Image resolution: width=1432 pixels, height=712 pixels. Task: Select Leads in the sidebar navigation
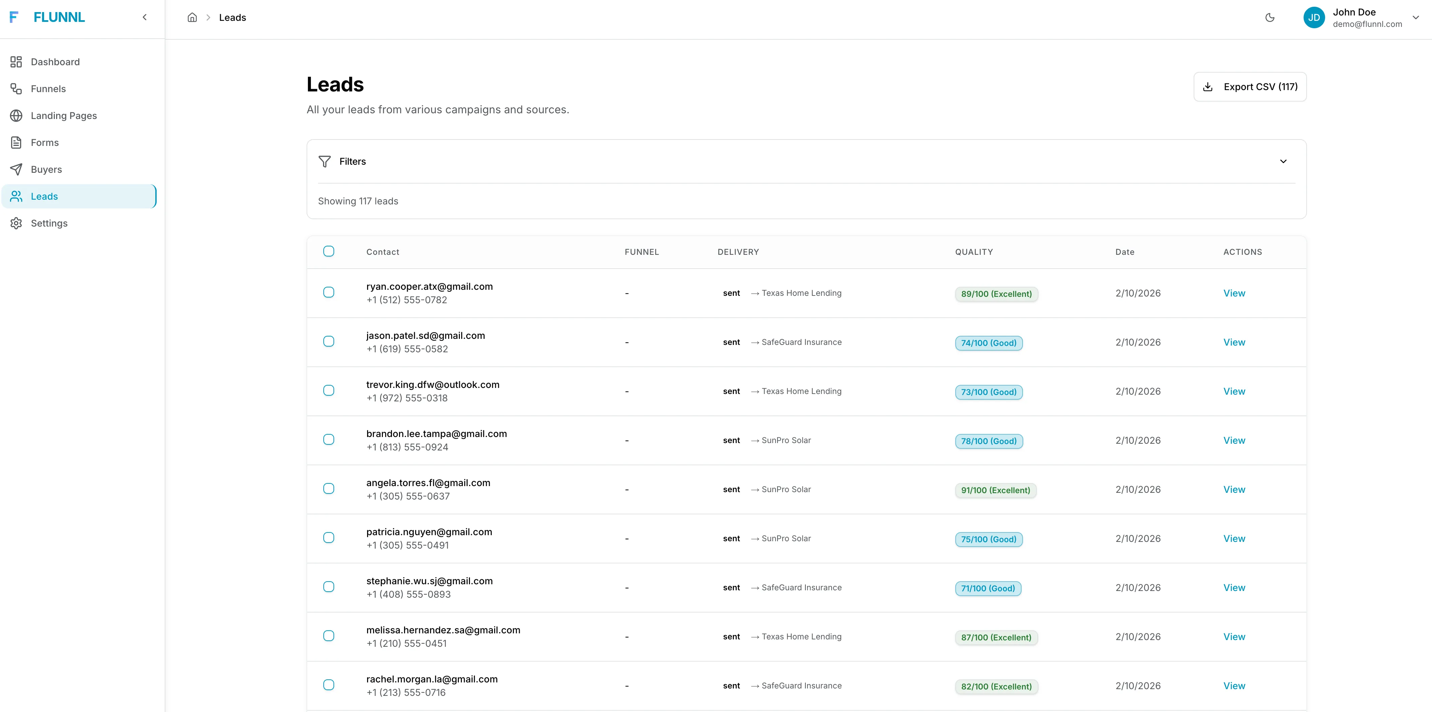point(44,196)
